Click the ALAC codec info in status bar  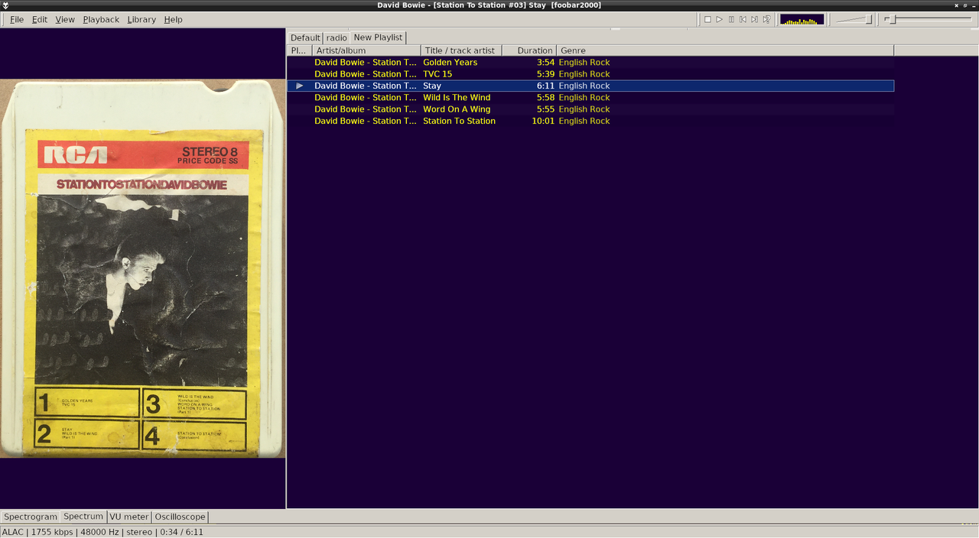13,532
